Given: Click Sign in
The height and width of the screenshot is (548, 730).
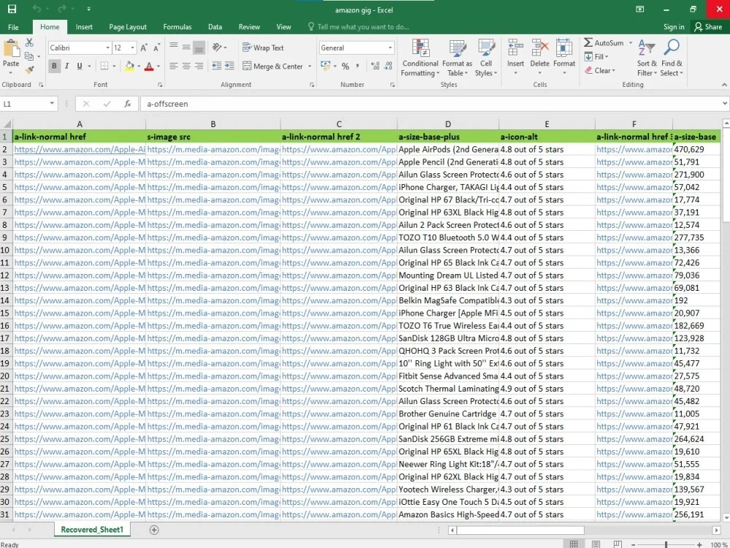Looking at the screenshot, I should click(674, 27).
